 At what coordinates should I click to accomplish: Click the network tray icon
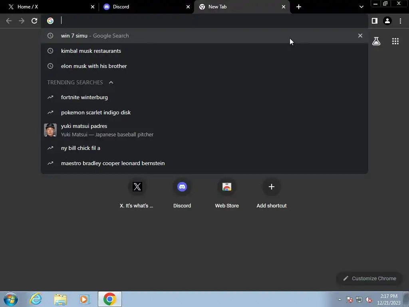(x=359, y=299)
